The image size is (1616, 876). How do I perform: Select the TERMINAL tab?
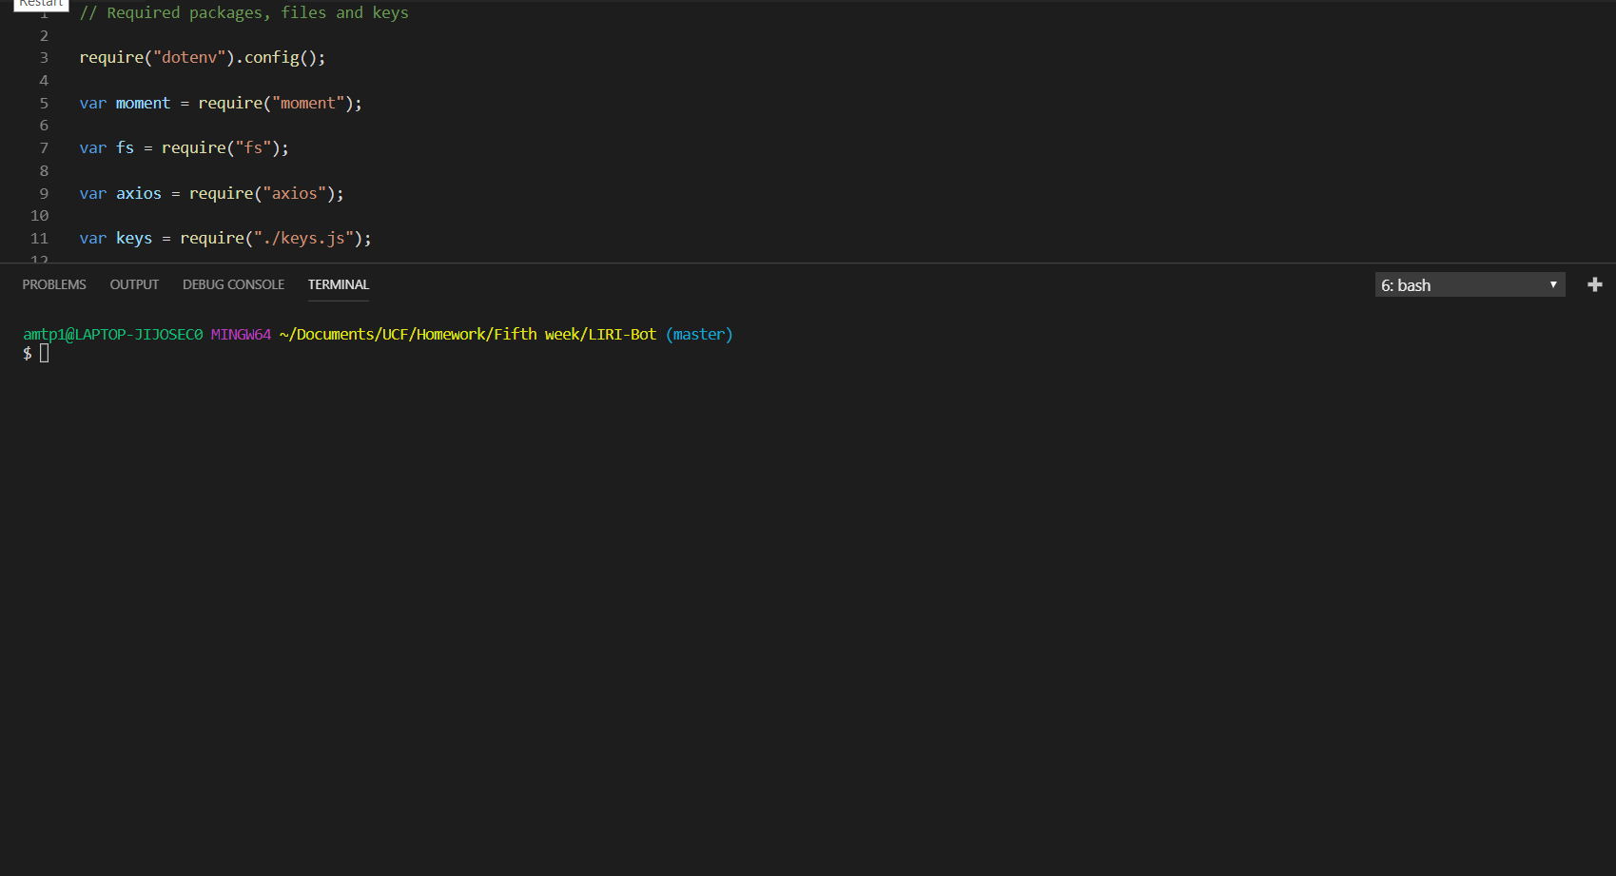tap(338, 283)
